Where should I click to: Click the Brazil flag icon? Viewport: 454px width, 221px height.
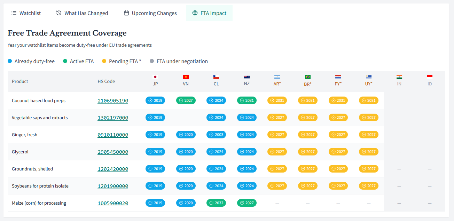[308, 77]
